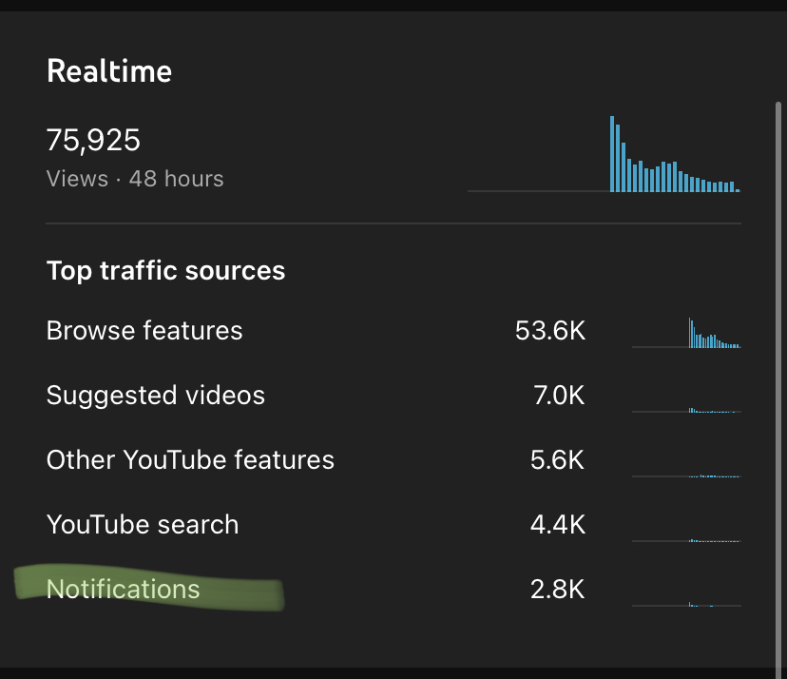Select the 53.6K Browse features value
The height and width of the screenshot is (679, 787).
550,330
